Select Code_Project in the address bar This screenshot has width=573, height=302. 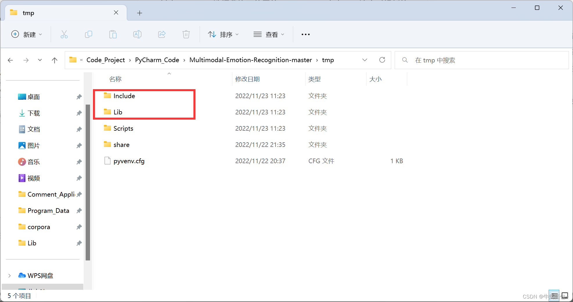click(x=106, y=60)
